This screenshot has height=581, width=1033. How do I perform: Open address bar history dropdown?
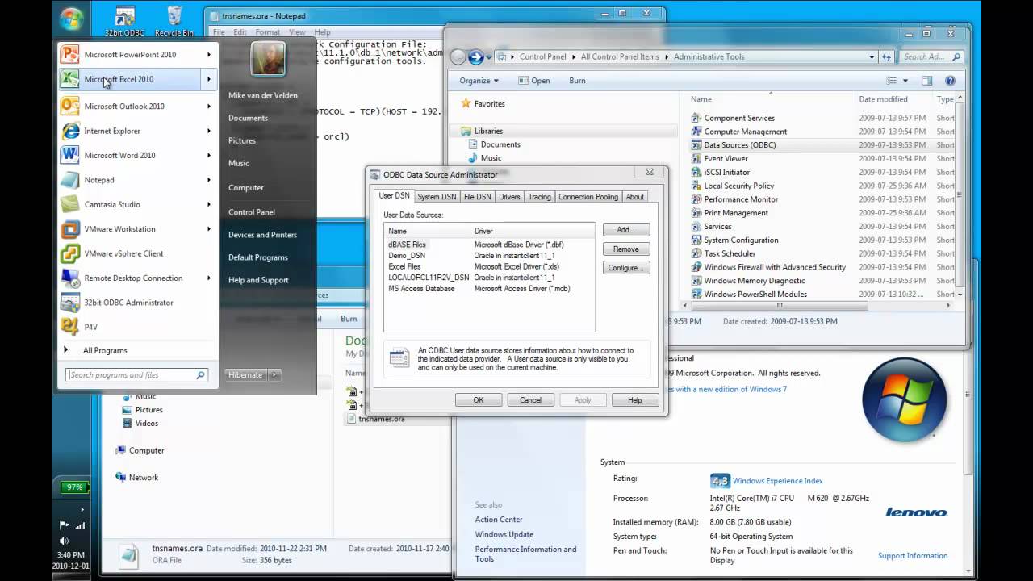pyautogui.click(x=872, y=57)
